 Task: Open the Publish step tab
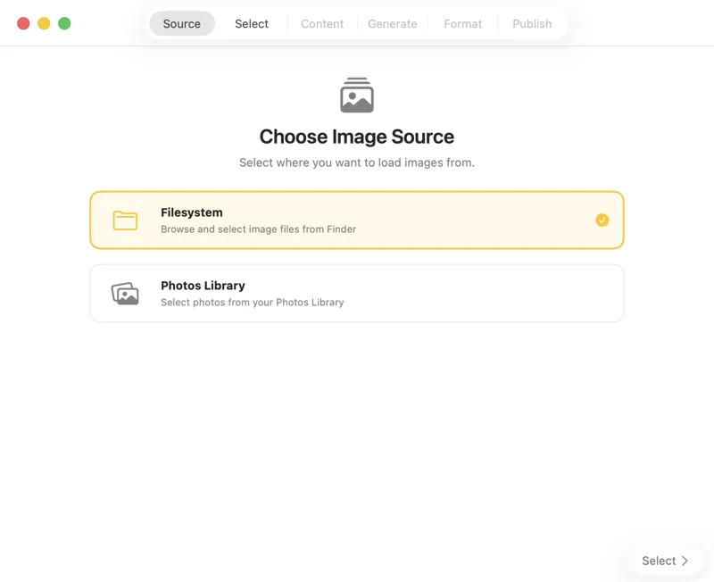532,24
